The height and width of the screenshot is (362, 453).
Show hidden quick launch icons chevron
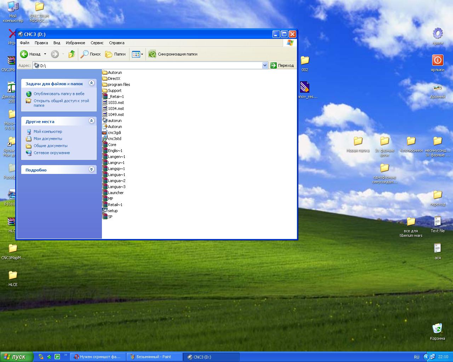click(65, 355)
